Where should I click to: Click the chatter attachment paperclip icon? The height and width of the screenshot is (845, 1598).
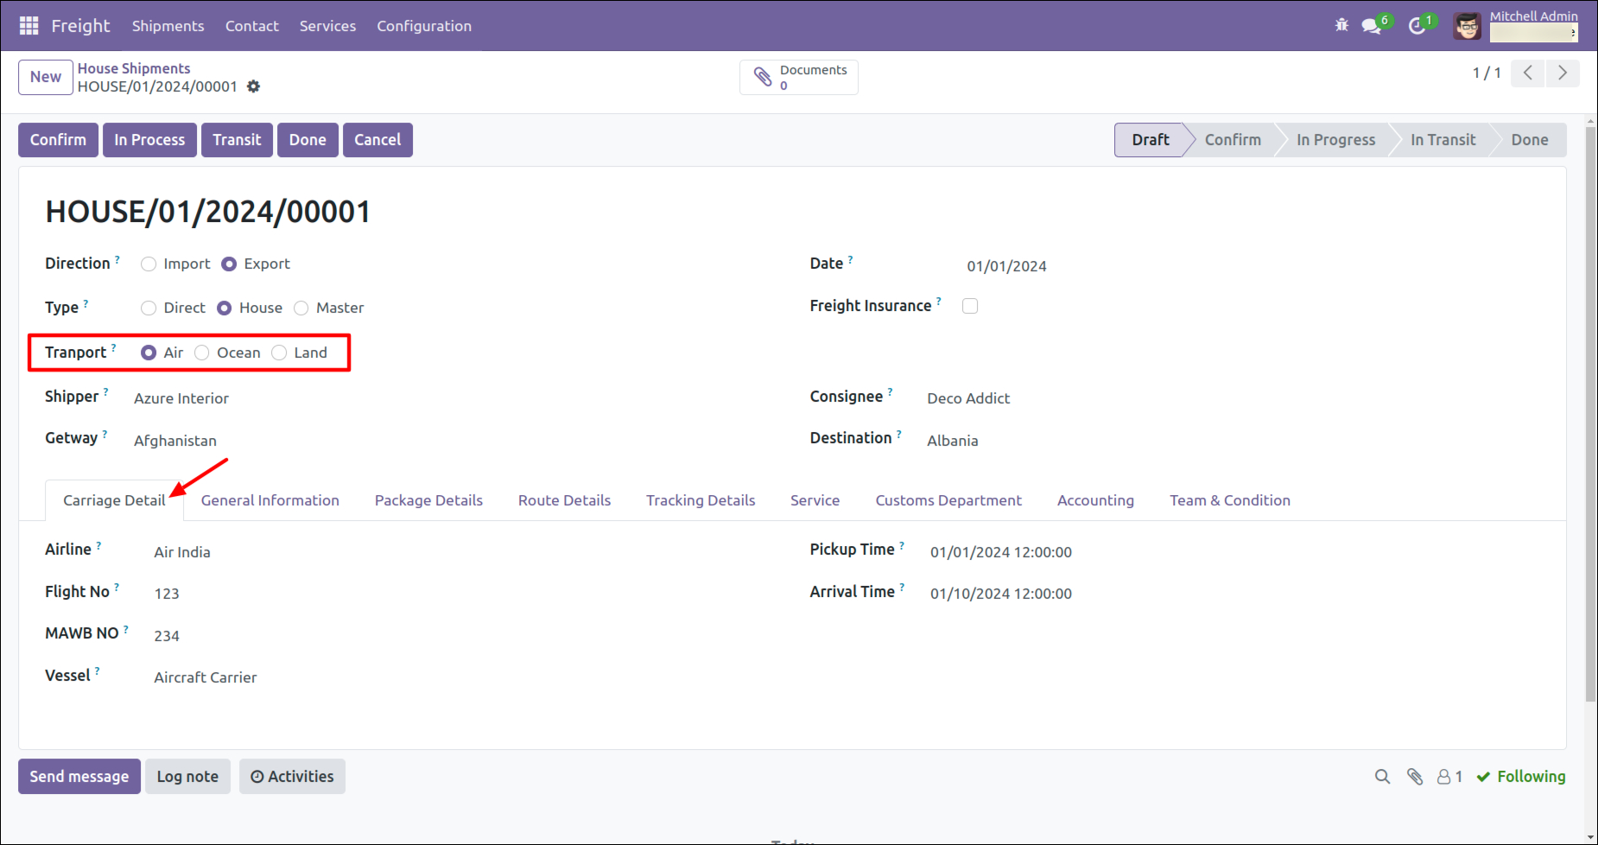[x=1415, y=777]
